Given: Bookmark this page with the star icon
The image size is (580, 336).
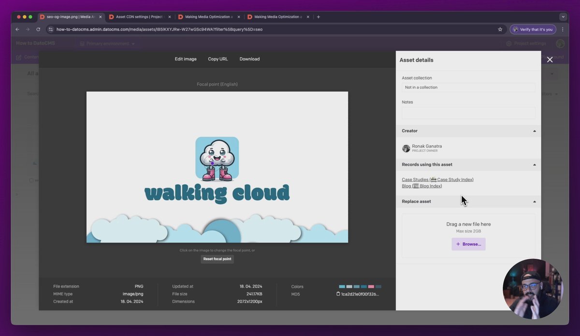Looking at the screenshot, I should pyautogui.click(x=500, y=29).
